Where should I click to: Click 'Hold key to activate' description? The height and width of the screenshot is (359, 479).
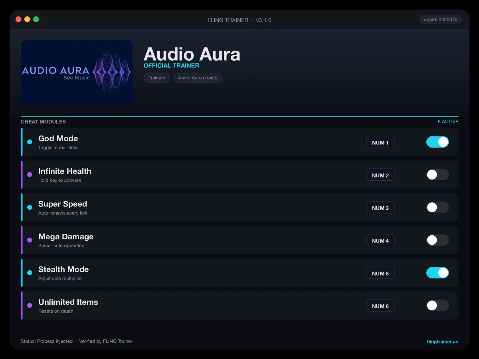coord(59,180)
